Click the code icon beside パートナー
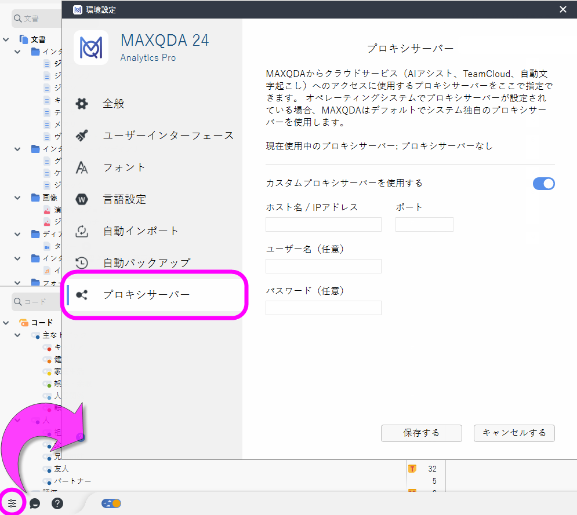 tap(47, 481)
